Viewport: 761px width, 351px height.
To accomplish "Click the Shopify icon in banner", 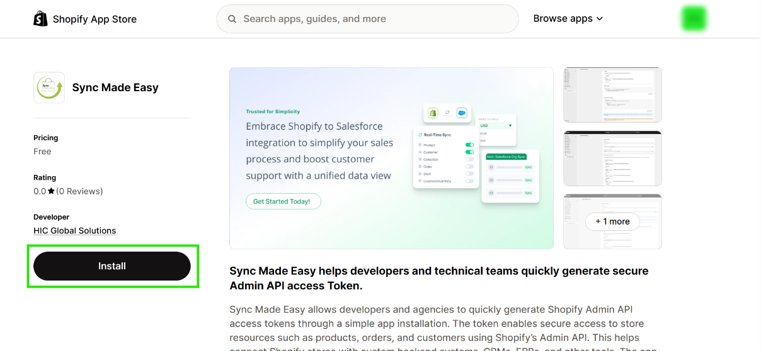I will click(x=433, y=113).
